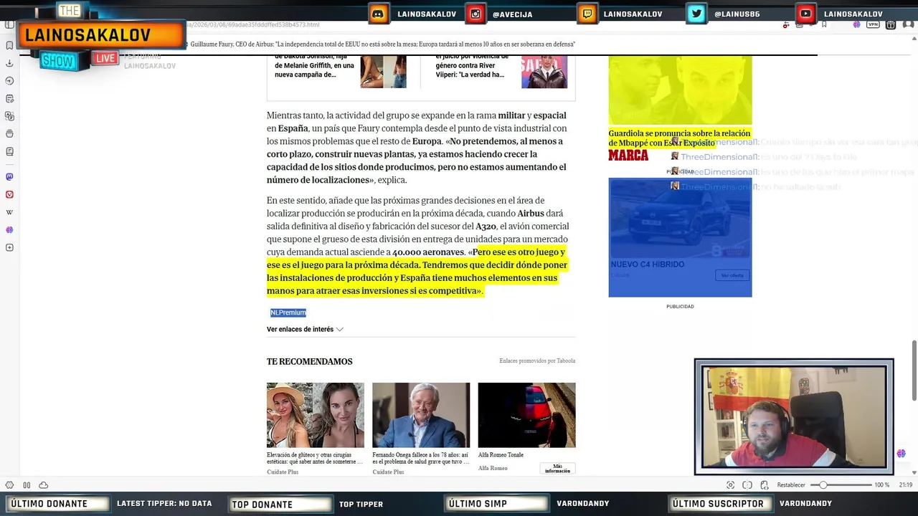Open the Bookmarks panel in the sidebar
This screenshot has height=516, width=918.
coord(9,45)
